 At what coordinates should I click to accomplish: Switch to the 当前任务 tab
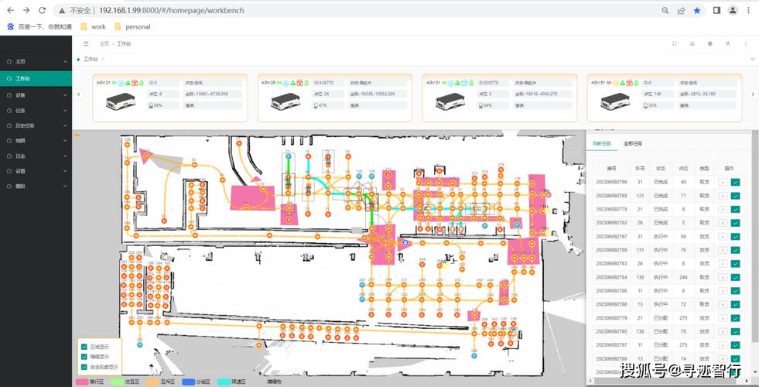tap(603, 144)
